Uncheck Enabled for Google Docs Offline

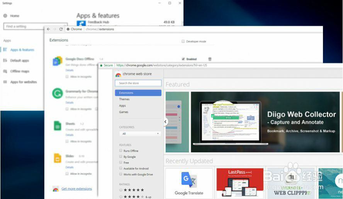[x=183, y=59]
